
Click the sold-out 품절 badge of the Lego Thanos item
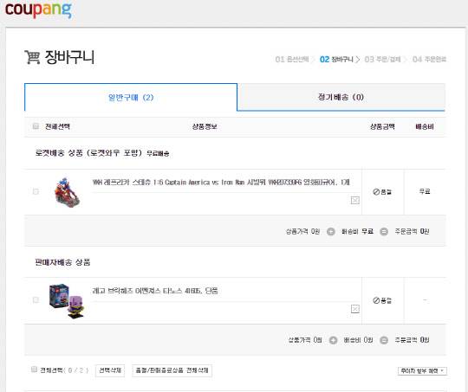[382, 300]
